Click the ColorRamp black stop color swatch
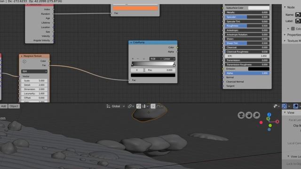Viewport: 301px width, 169px height. point(153,75)
